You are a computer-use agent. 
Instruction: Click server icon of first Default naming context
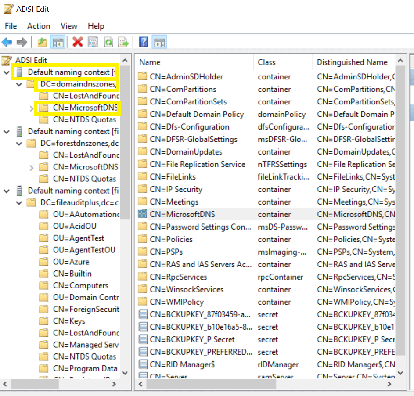[19, 72]
